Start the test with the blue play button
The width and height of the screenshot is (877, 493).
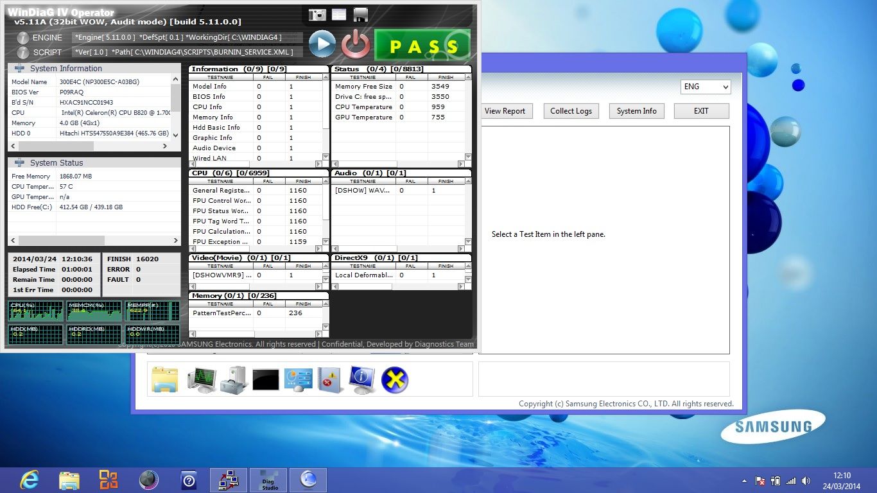coord(322,44)
